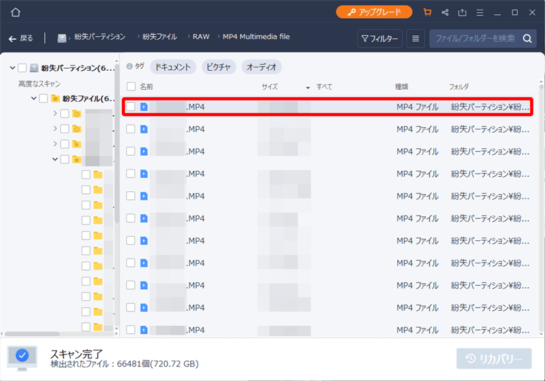Open 紛失ファイル in the breadcrumb
Image resolution: width=545 pixels, height=381 pixels.
[159, 37]
